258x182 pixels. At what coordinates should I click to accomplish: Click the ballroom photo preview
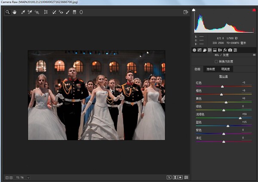tap(96, 95)
